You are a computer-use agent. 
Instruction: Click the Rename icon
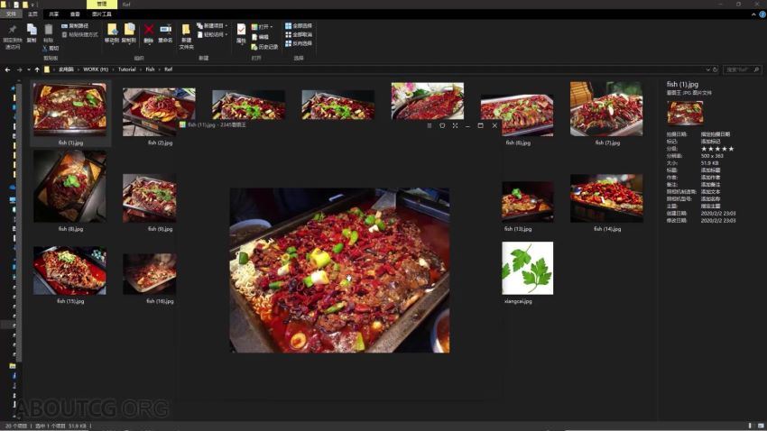point(165,30)
